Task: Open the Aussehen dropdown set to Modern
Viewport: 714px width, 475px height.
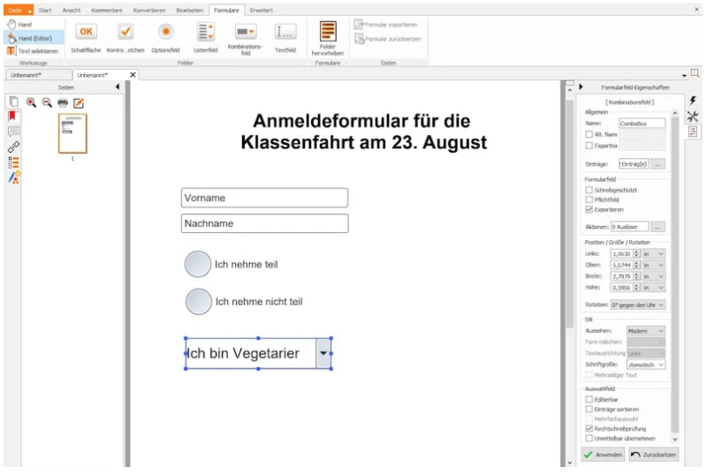Action: pyautogui.click(x=646, y=331)
